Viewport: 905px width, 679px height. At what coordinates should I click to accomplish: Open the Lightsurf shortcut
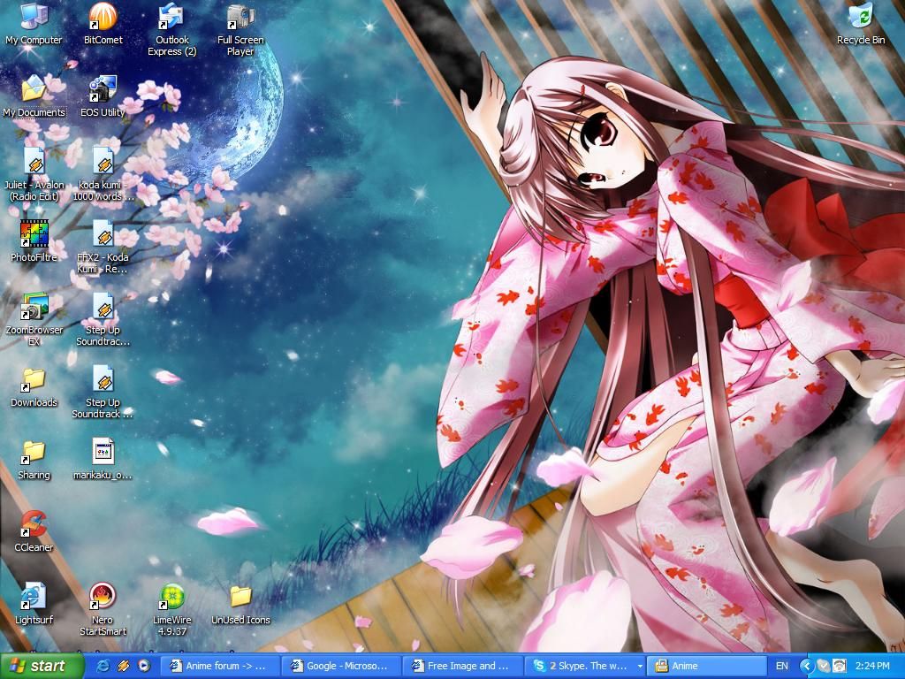click(x=34, y=605)
